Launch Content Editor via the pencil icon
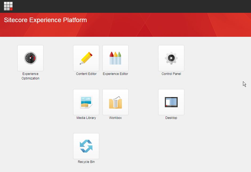 (86, 58)
